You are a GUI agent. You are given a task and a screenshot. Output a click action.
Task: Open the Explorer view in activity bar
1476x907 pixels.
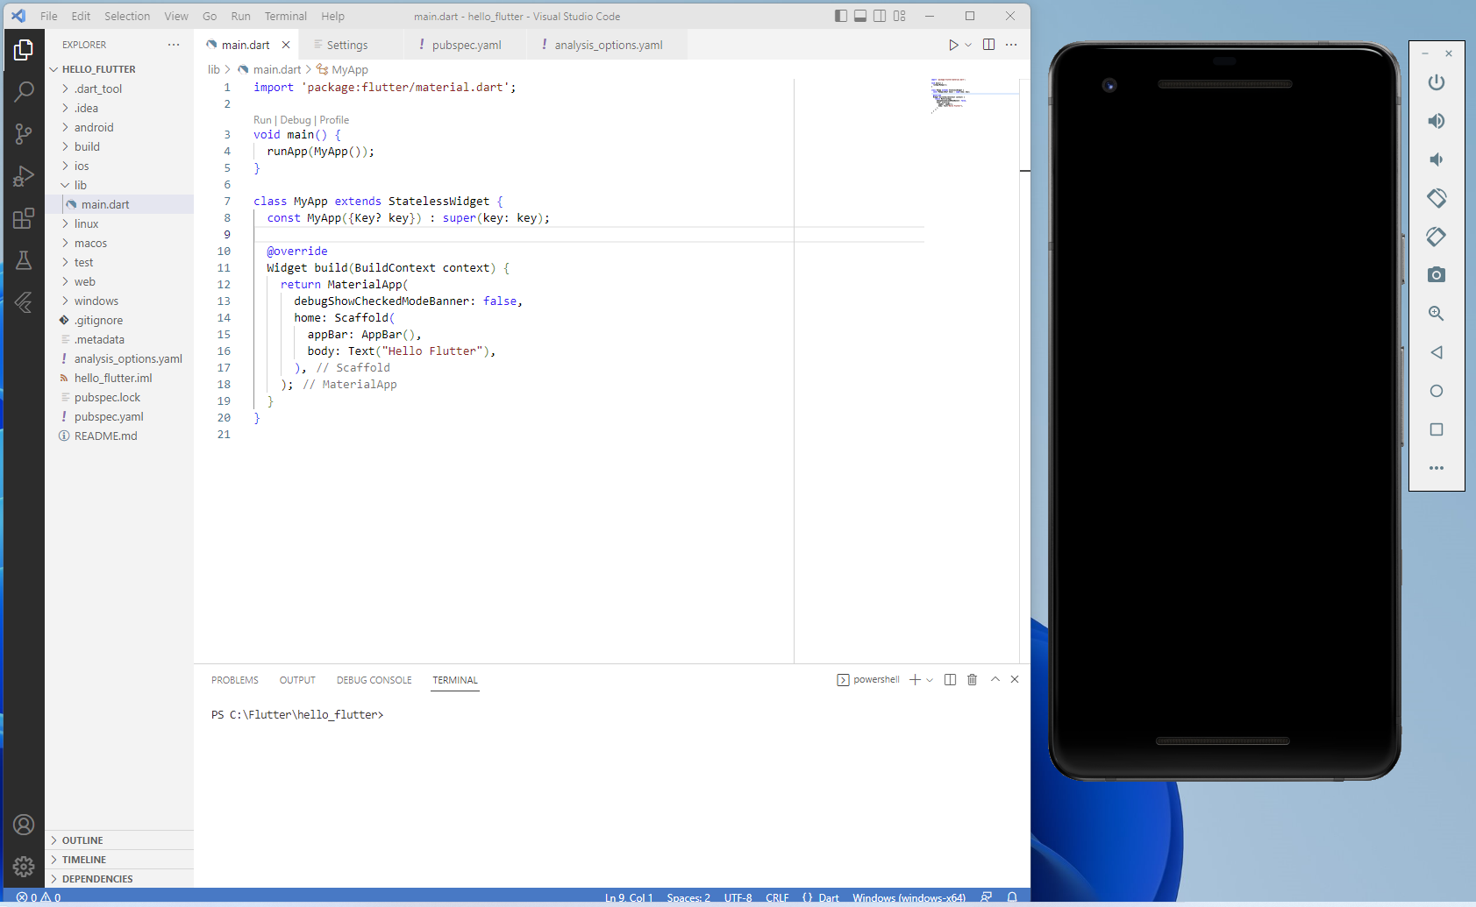point(24,51)
